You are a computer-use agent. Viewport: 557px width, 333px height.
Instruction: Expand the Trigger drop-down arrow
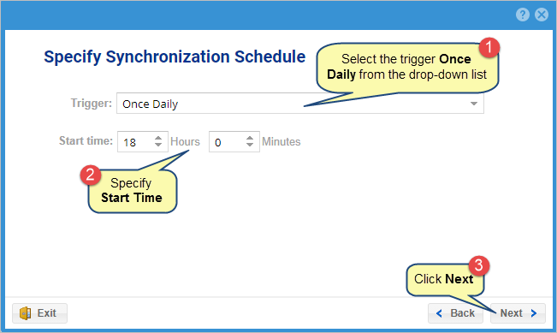tap(473, 104)
